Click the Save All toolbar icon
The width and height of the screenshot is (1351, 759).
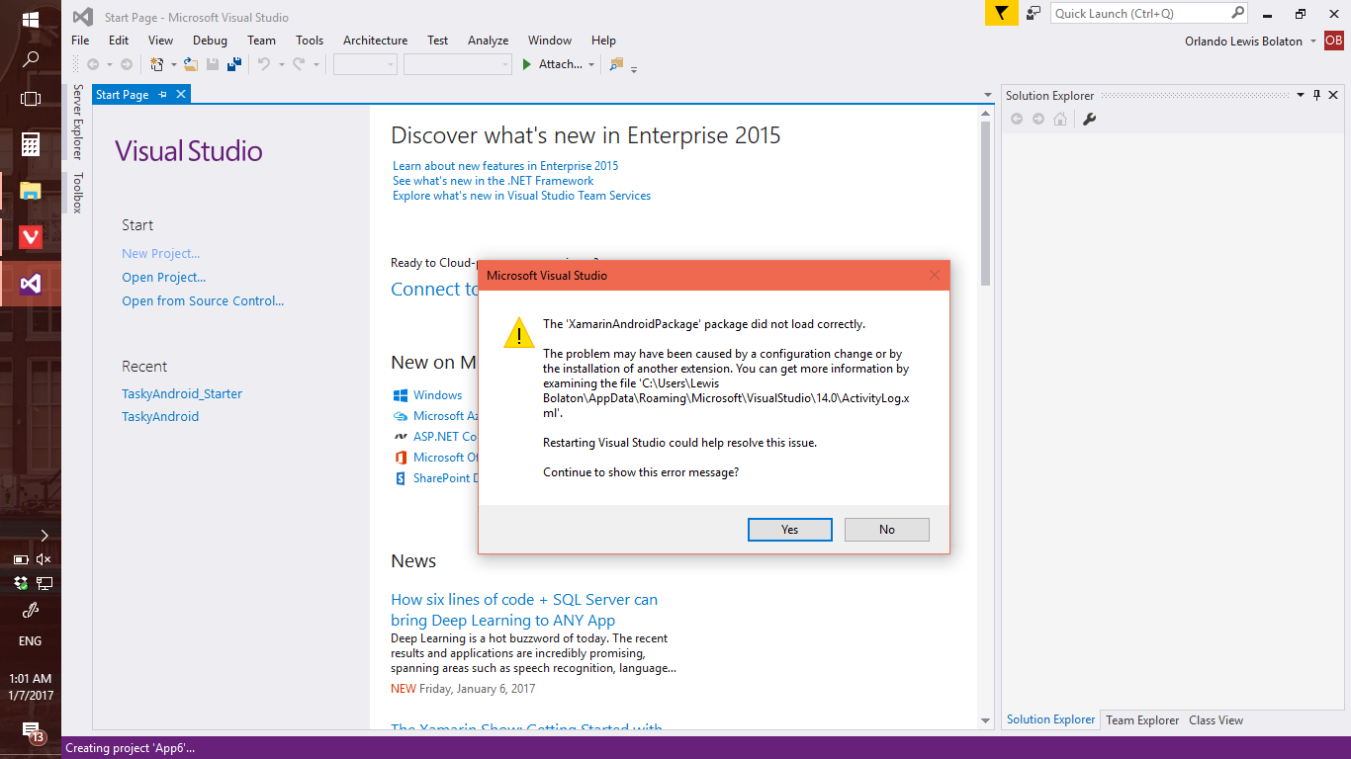pos(235,64)
